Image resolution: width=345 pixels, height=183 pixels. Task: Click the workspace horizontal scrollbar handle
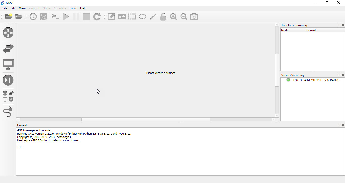tap(146, 119)
